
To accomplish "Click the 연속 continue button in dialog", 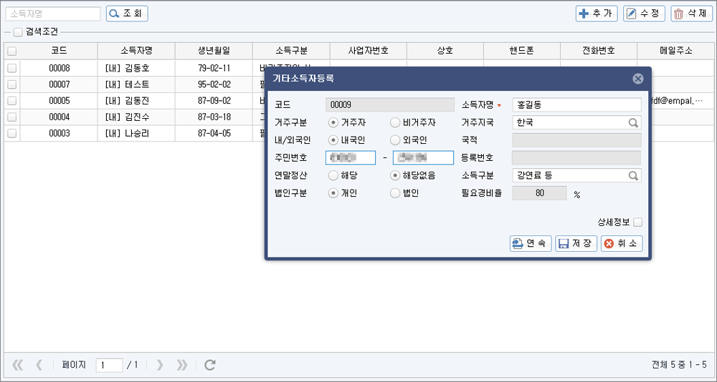I will tap(531, 243).
